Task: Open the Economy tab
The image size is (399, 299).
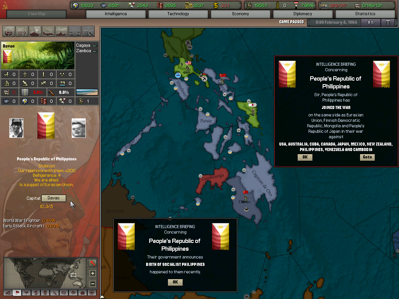Action: click(240, 14)
